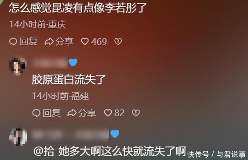Like the comment with 82 likes

pyautogui.click(x=108, y=113)
